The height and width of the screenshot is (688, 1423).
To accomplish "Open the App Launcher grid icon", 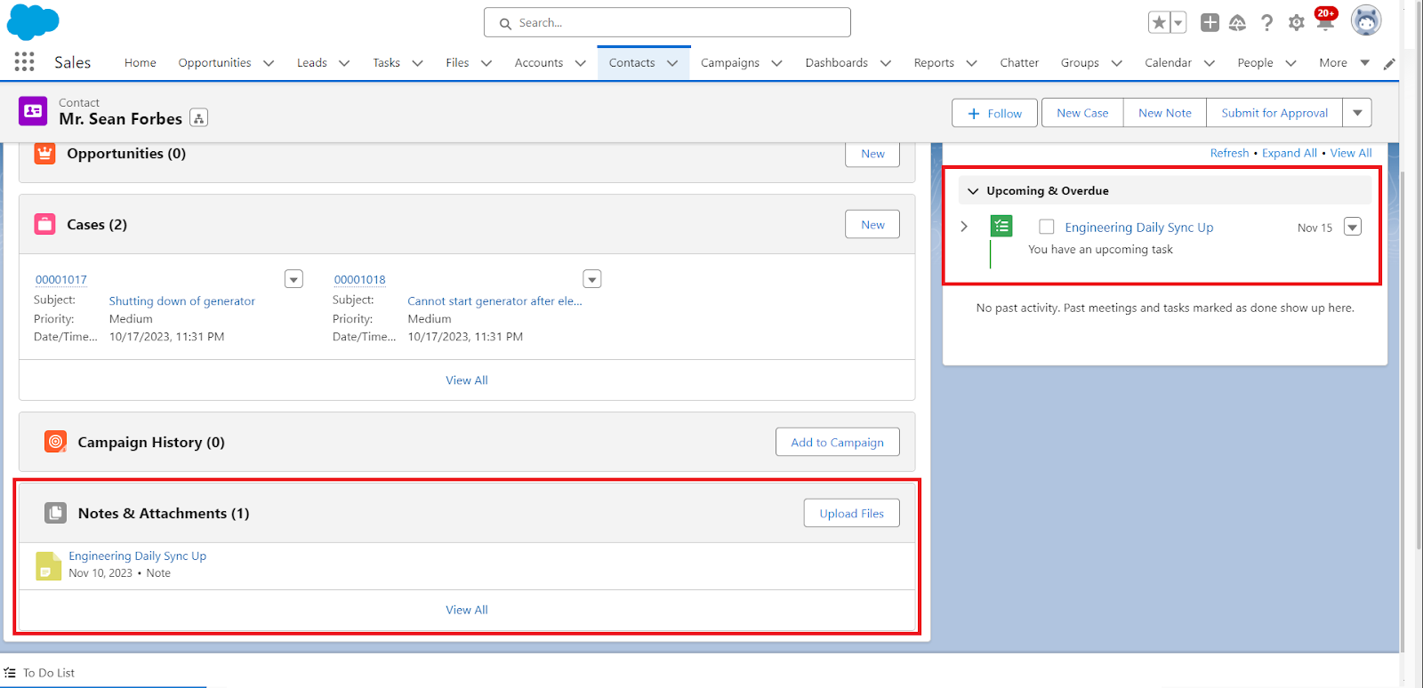I will coord(25,62).
